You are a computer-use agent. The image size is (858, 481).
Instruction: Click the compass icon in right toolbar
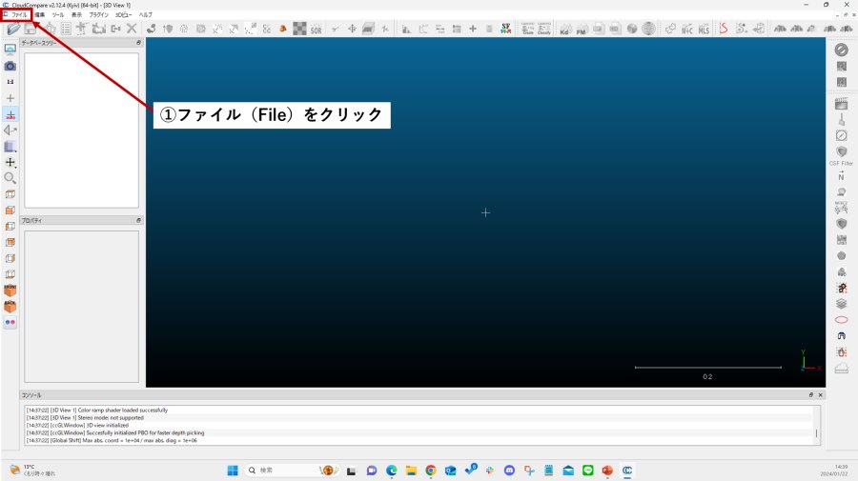(x=841, y=135)
